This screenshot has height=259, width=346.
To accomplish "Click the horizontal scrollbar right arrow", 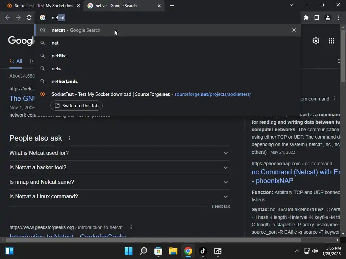I will (x=338, y=240).
